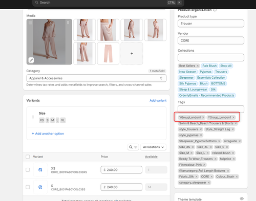Open the Apparel & Accessories category dropdown
The height and width of the screenshot is (201, 256).
pos(96,78)
